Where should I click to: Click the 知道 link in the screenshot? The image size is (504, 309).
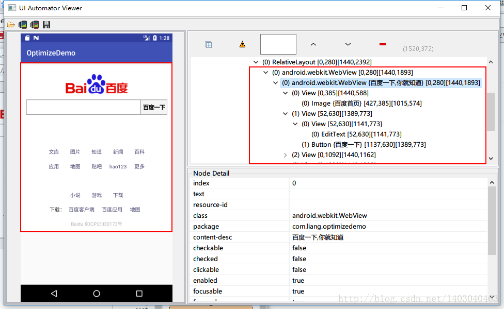(x=97, y=152)
